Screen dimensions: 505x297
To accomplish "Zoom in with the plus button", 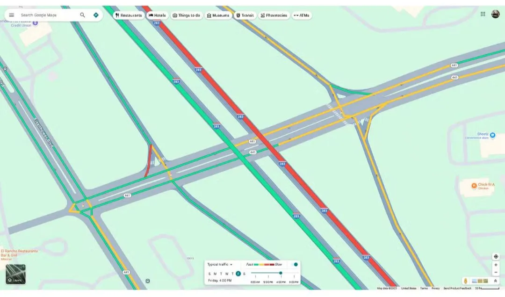I will point(496,265).
